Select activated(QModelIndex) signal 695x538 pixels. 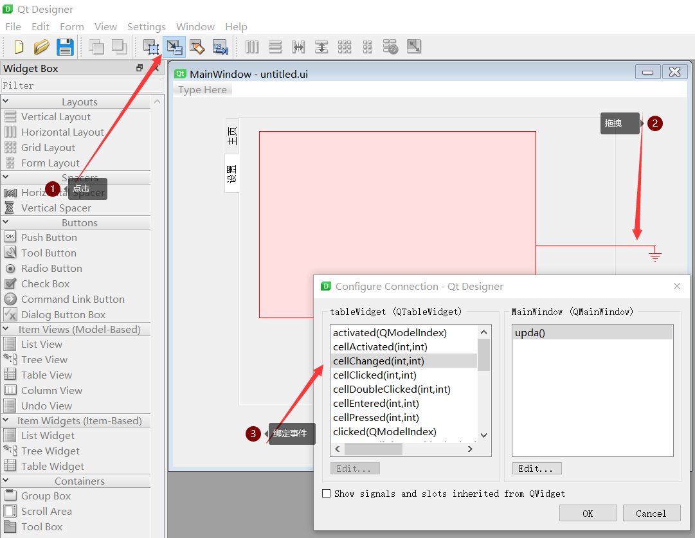(404, 332)
